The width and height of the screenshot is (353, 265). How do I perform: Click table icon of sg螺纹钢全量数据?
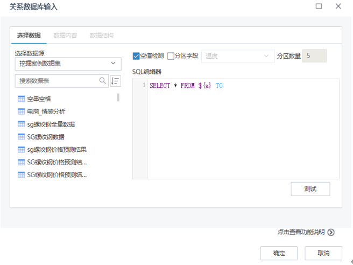(x=22, y=124)
